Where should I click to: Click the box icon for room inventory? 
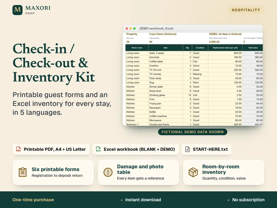[x=193, y=172]
